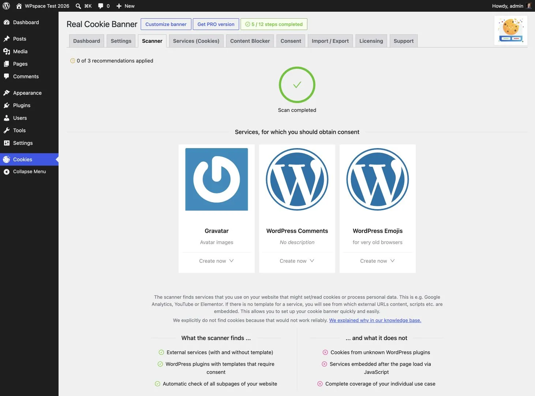This screenshot has height=396, width=535.
Task: Open the Settings menu in sidebar
Action: tap(29, 143)
